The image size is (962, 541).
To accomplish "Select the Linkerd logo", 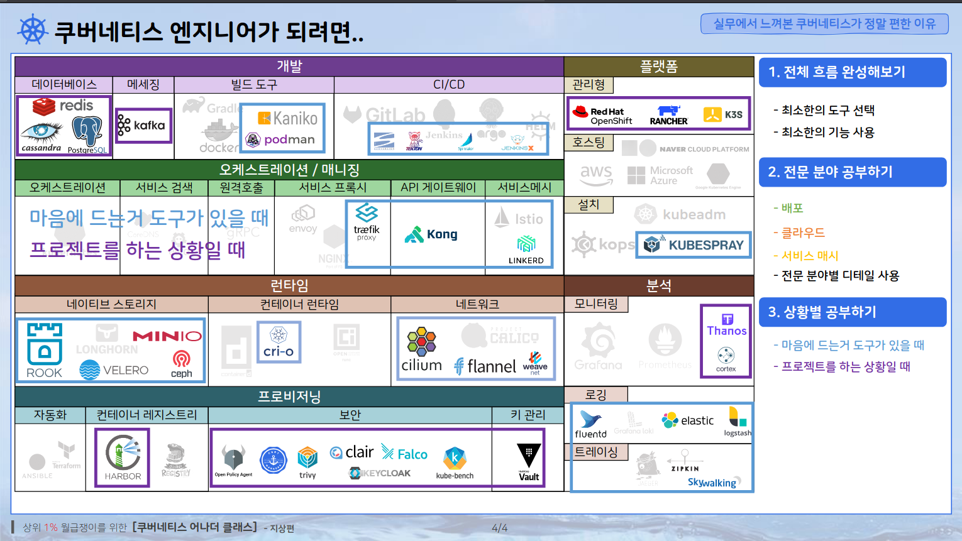I will click(526, 250).
